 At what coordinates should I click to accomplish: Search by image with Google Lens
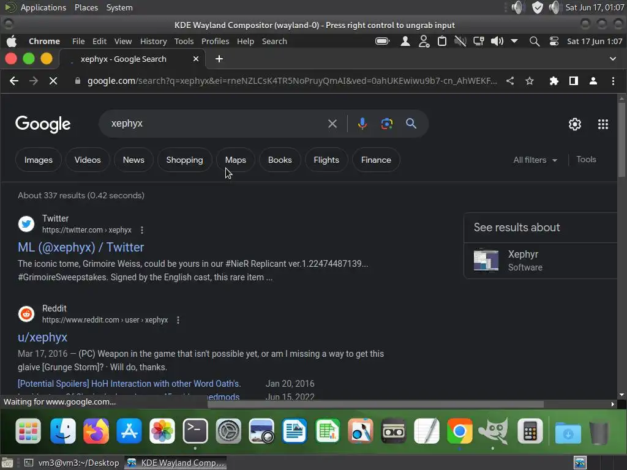pos(387,124)
